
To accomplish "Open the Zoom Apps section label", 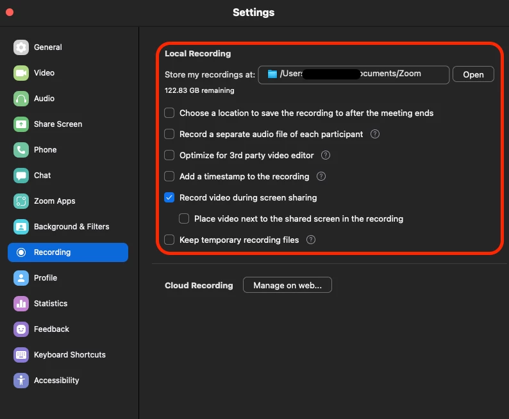I will click(x=54, y=201).
